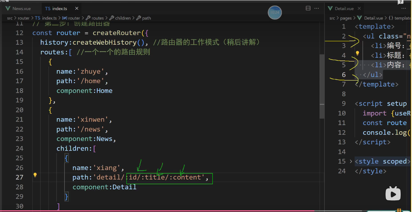The image size is (412, 212).
Task: Click the 'detail/ path string on line 27
Action: click(109, 177)
